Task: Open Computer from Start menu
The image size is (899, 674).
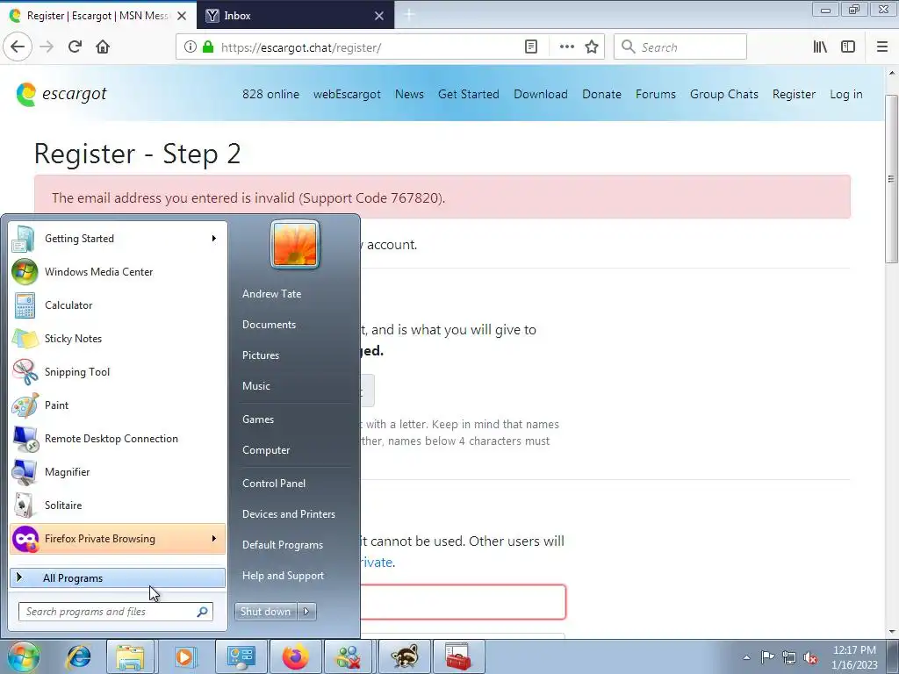Action: [x=266, y=450]
